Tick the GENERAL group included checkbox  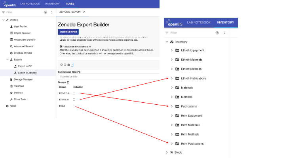(x=74, y=93)
